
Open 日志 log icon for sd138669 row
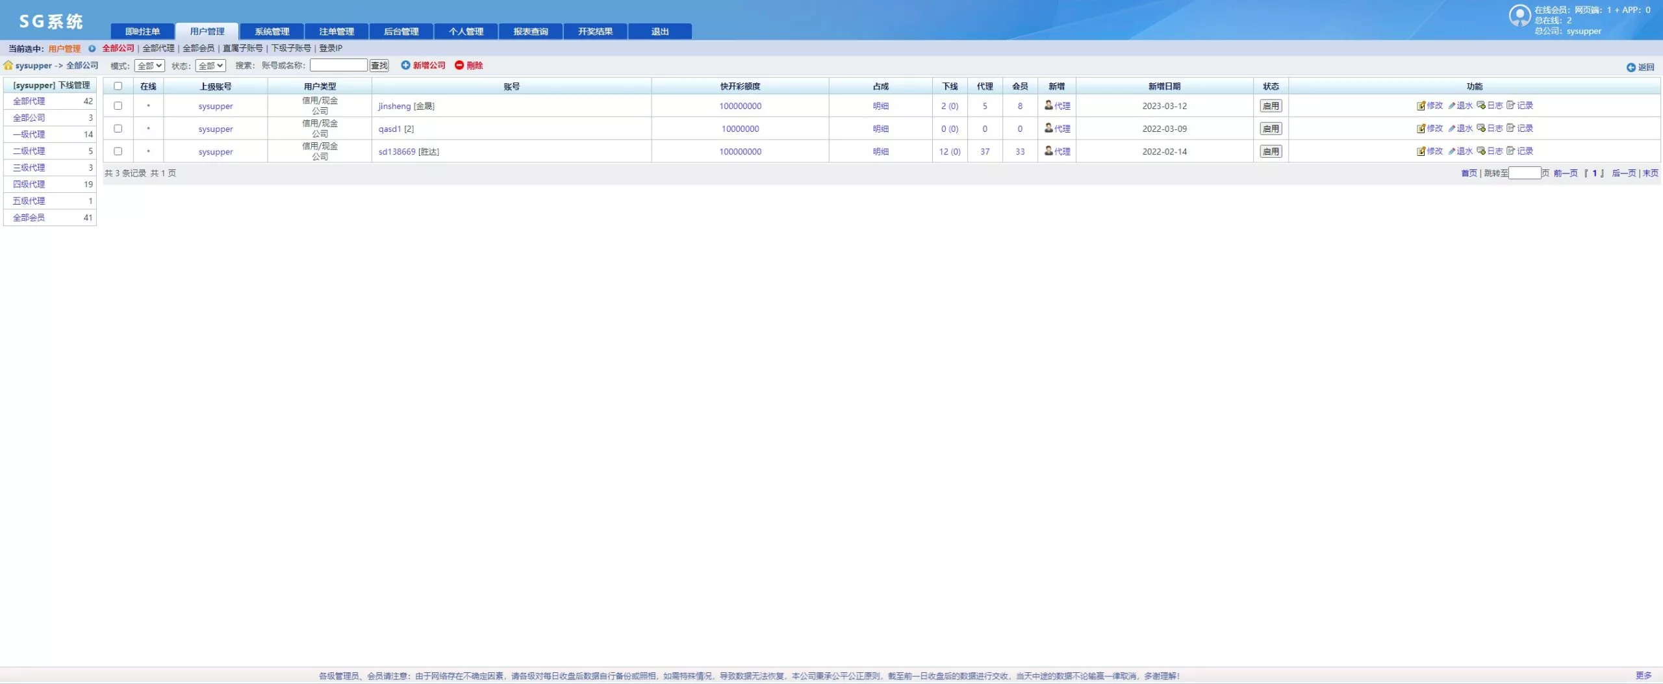tap(1480, 151)
